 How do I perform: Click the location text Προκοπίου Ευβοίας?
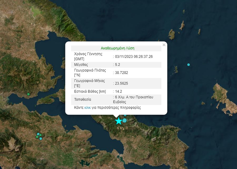(x=133, y=99)
